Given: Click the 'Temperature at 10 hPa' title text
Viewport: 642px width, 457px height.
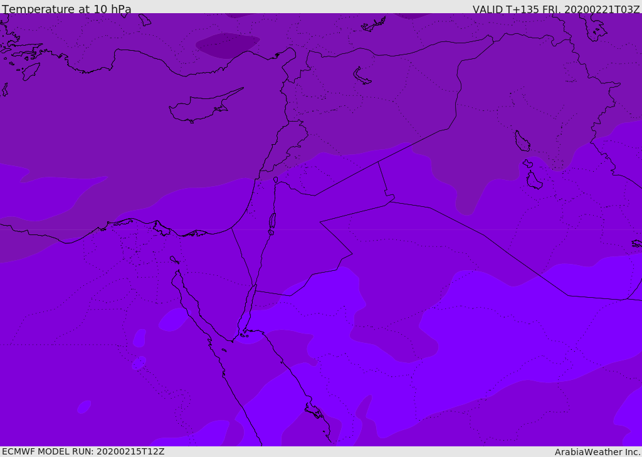Looking at the screenshot, I should (x=66, y=9).
